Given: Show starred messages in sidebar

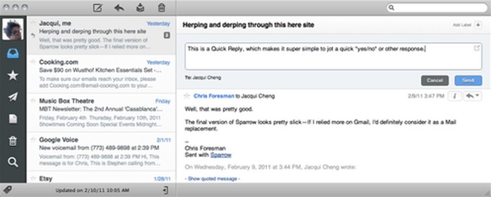Looking at the screenshot, I should tap(13, 76).
